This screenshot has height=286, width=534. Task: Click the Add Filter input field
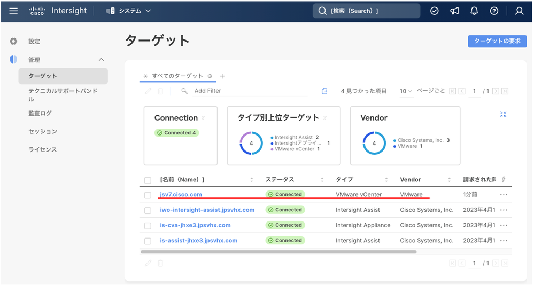(x=250, y=91)
